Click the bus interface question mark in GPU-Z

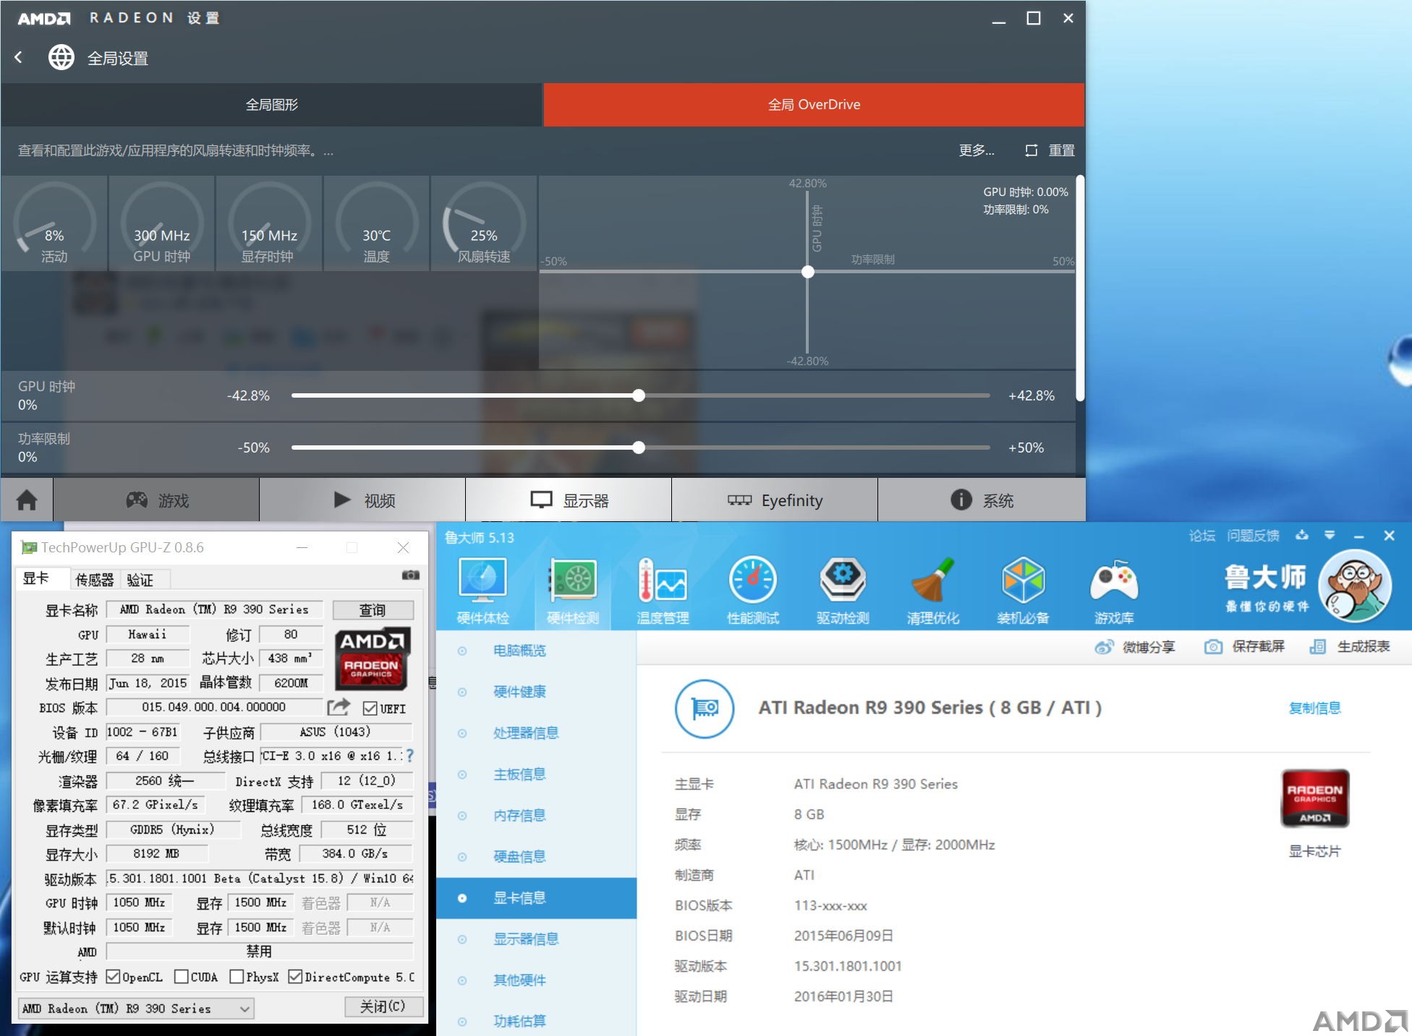coord(409,755)
